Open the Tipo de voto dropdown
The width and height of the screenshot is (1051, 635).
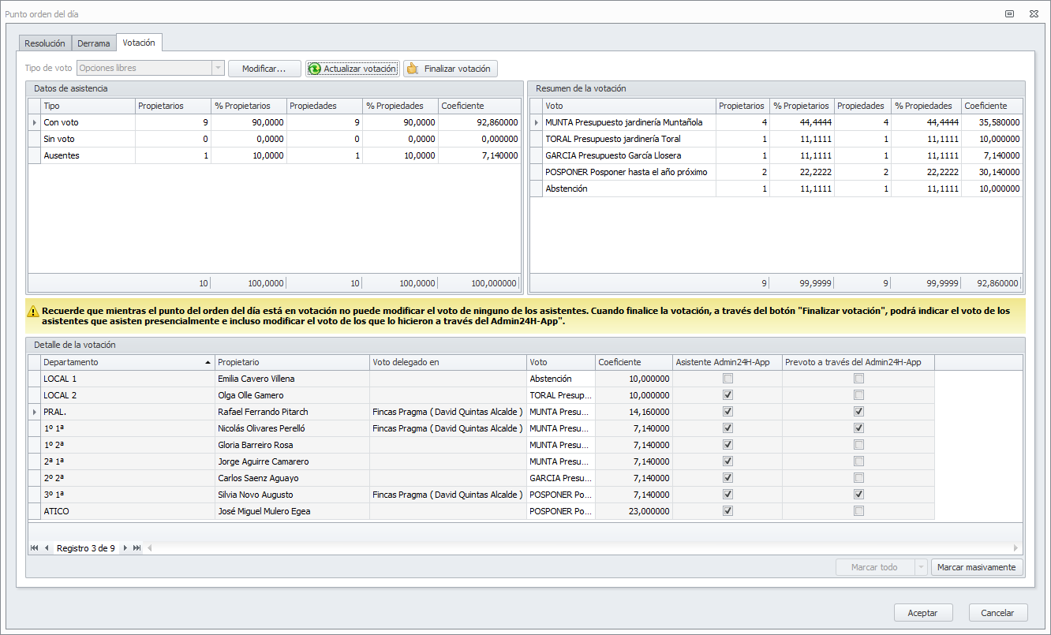tap(217, 69)
